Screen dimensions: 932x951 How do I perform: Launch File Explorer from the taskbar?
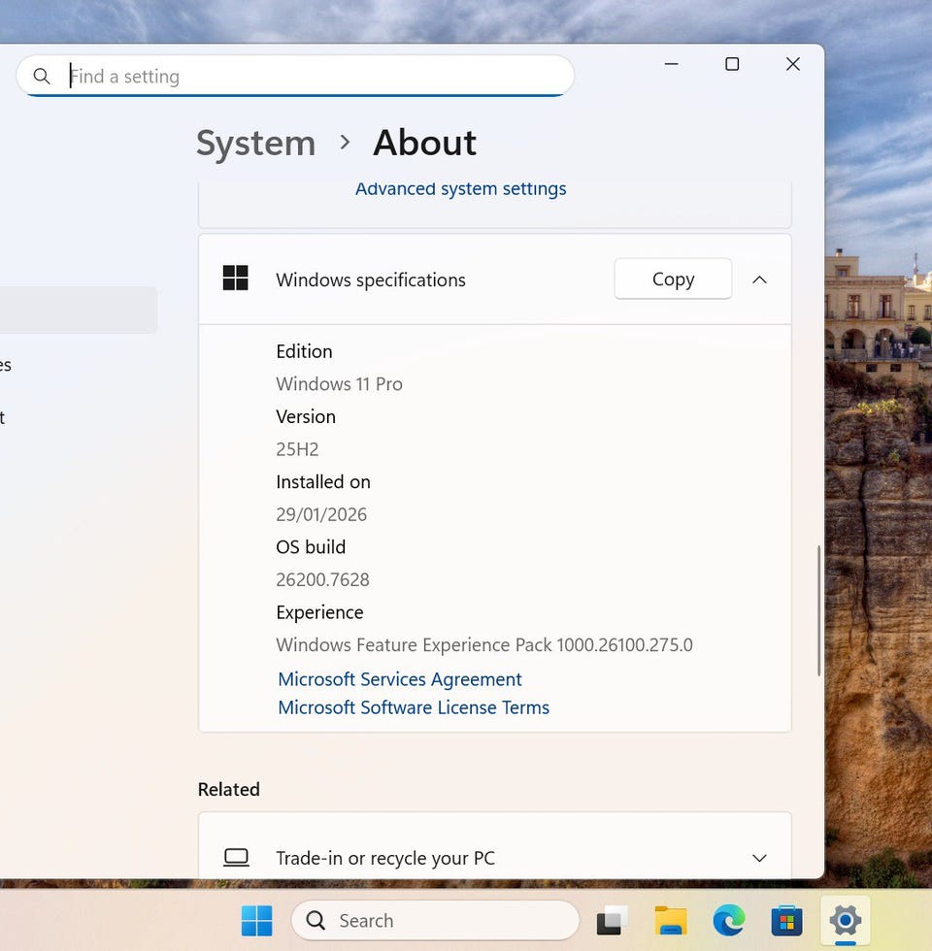[x=670, y=920]
